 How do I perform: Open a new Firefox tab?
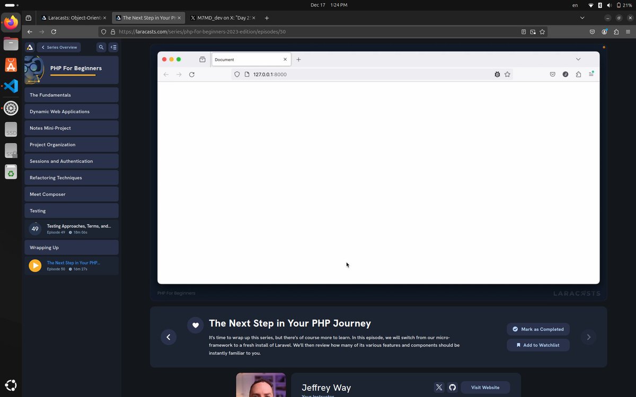267,17
